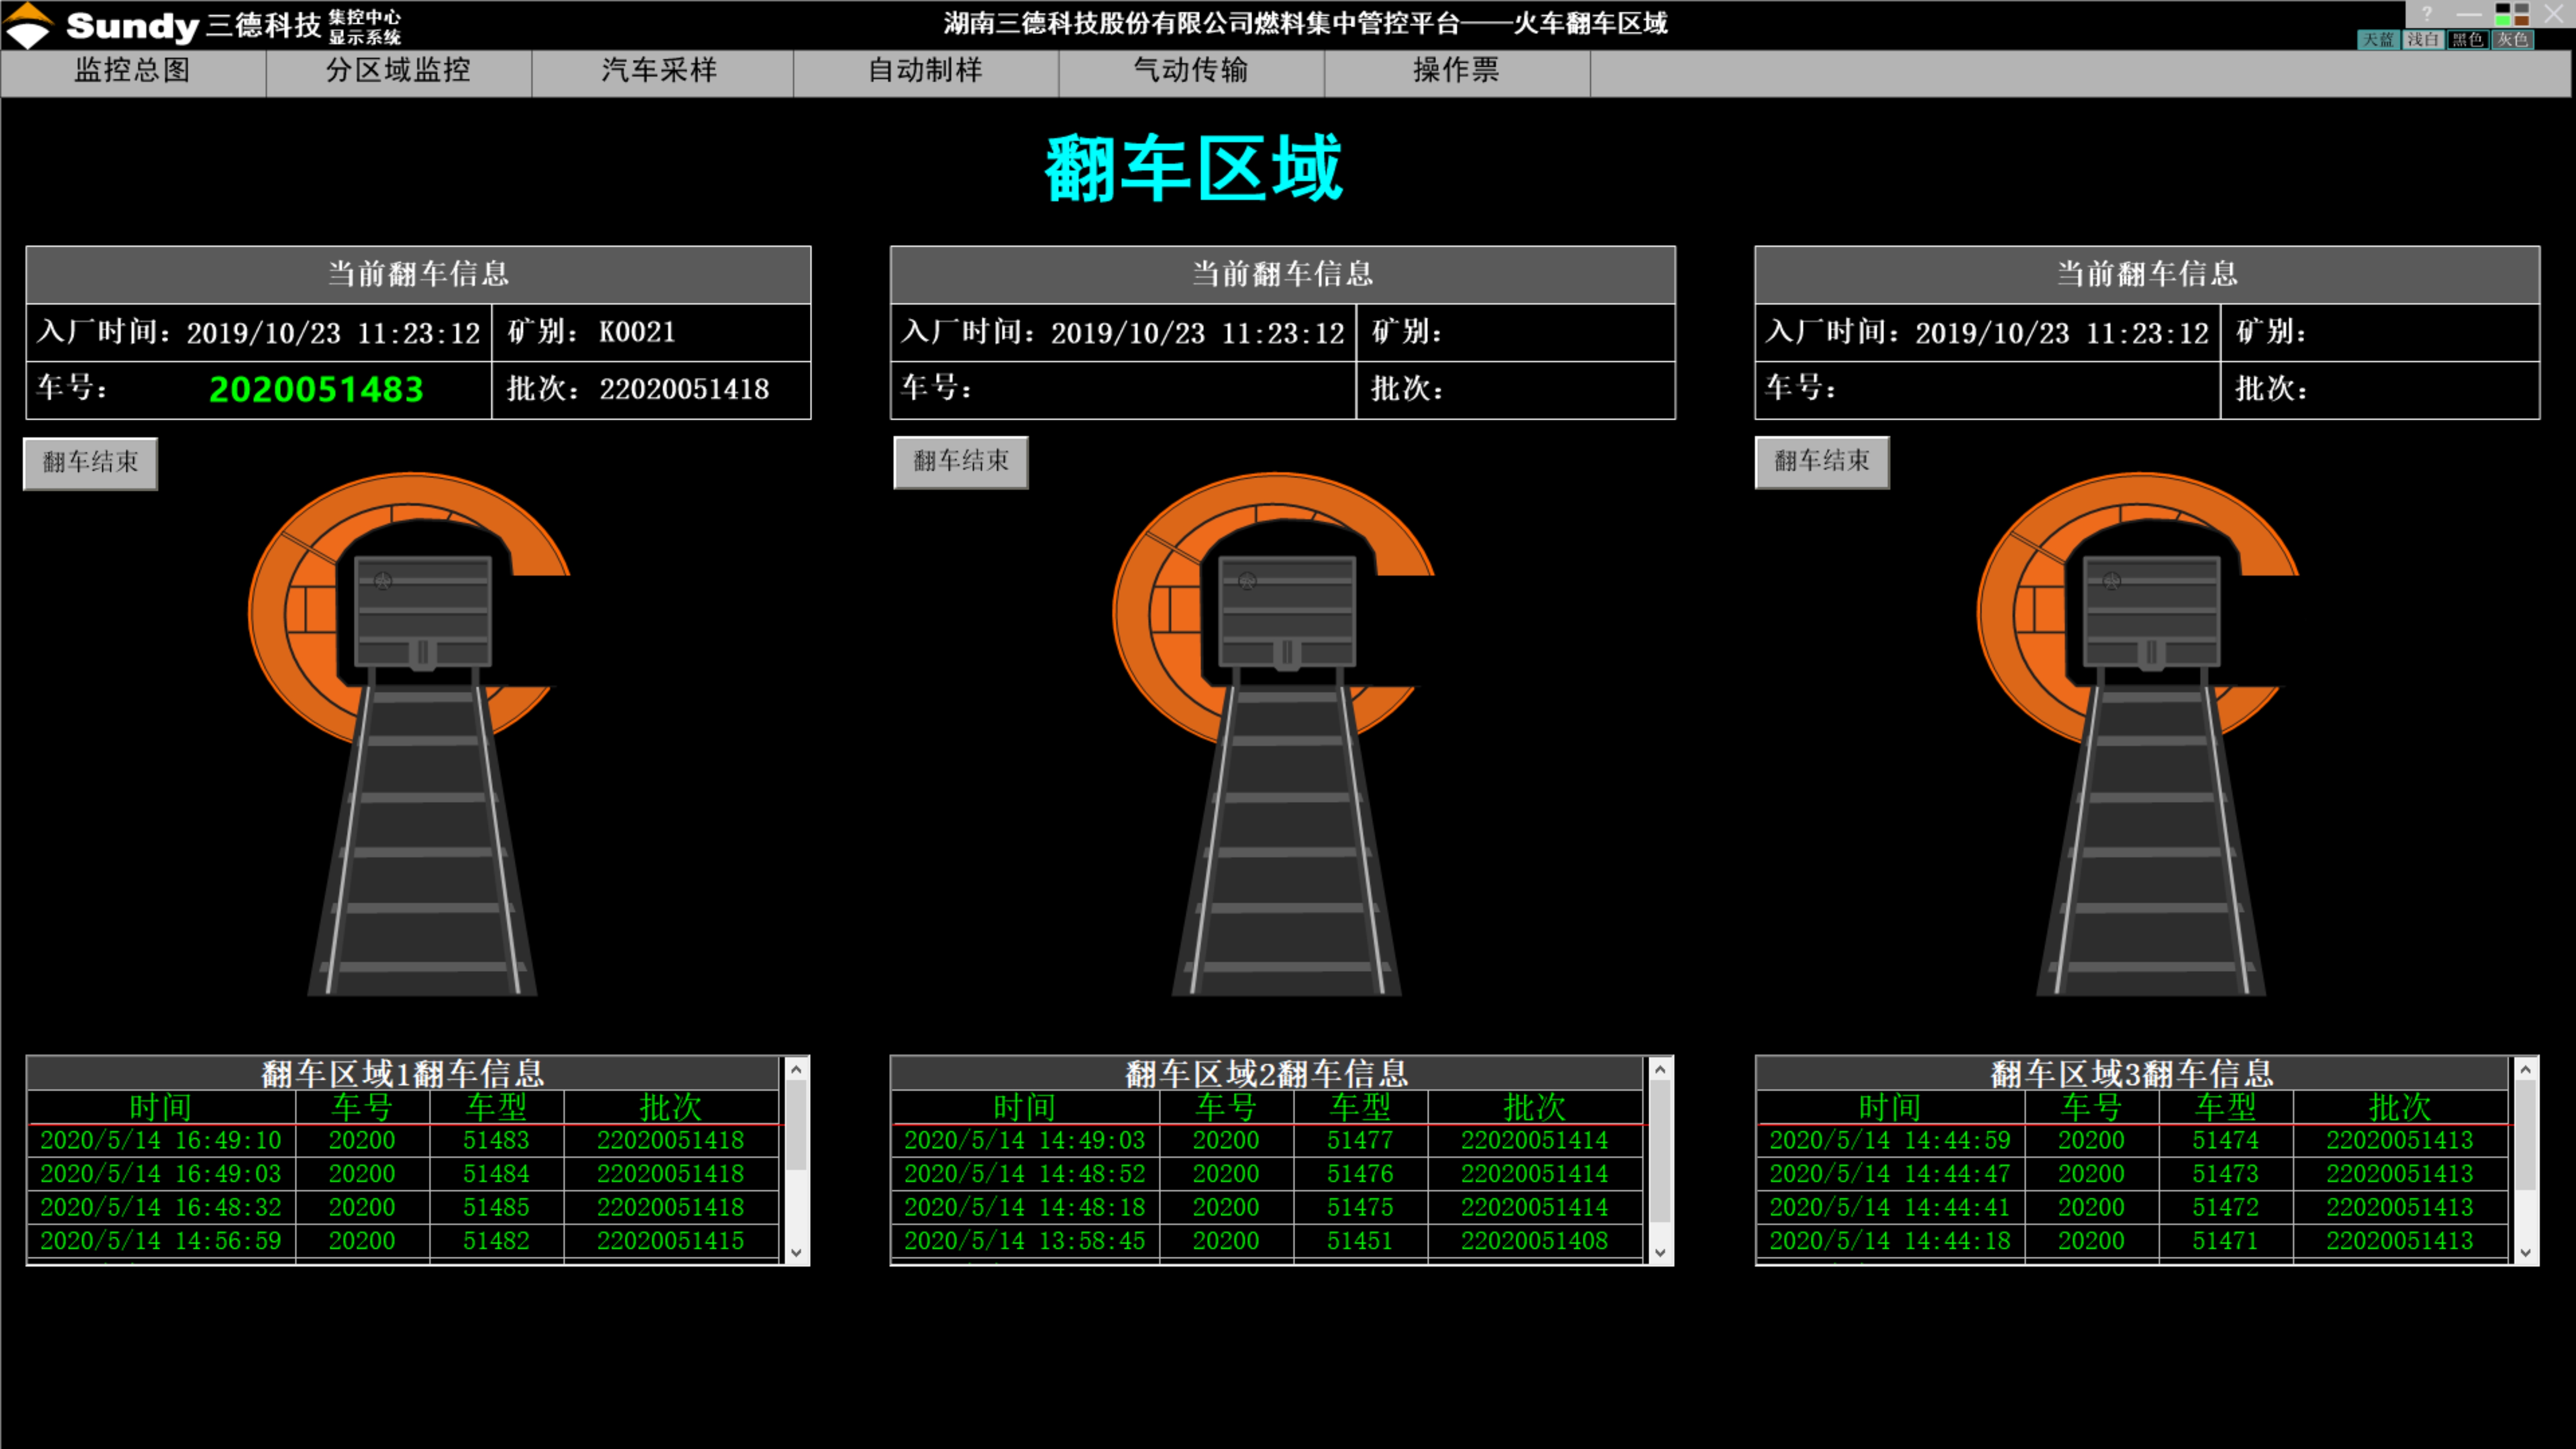The image size is (2576, 1449).
Task: Switch to the 浅白 light-white theme
Action: 2423,39
